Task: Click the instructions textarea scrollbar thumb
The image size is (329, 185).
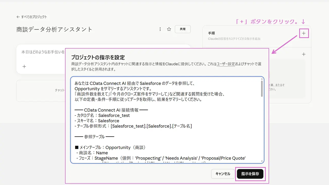Action: pos(262,88)
